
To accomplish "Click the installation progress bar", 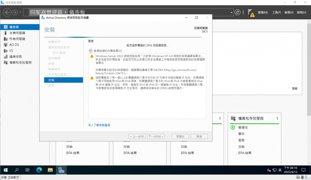I will [x=123, y=37].
